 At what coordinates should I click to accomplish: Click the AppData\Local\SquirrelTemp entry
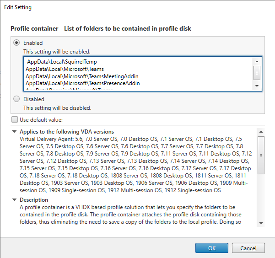click(68, 61)
